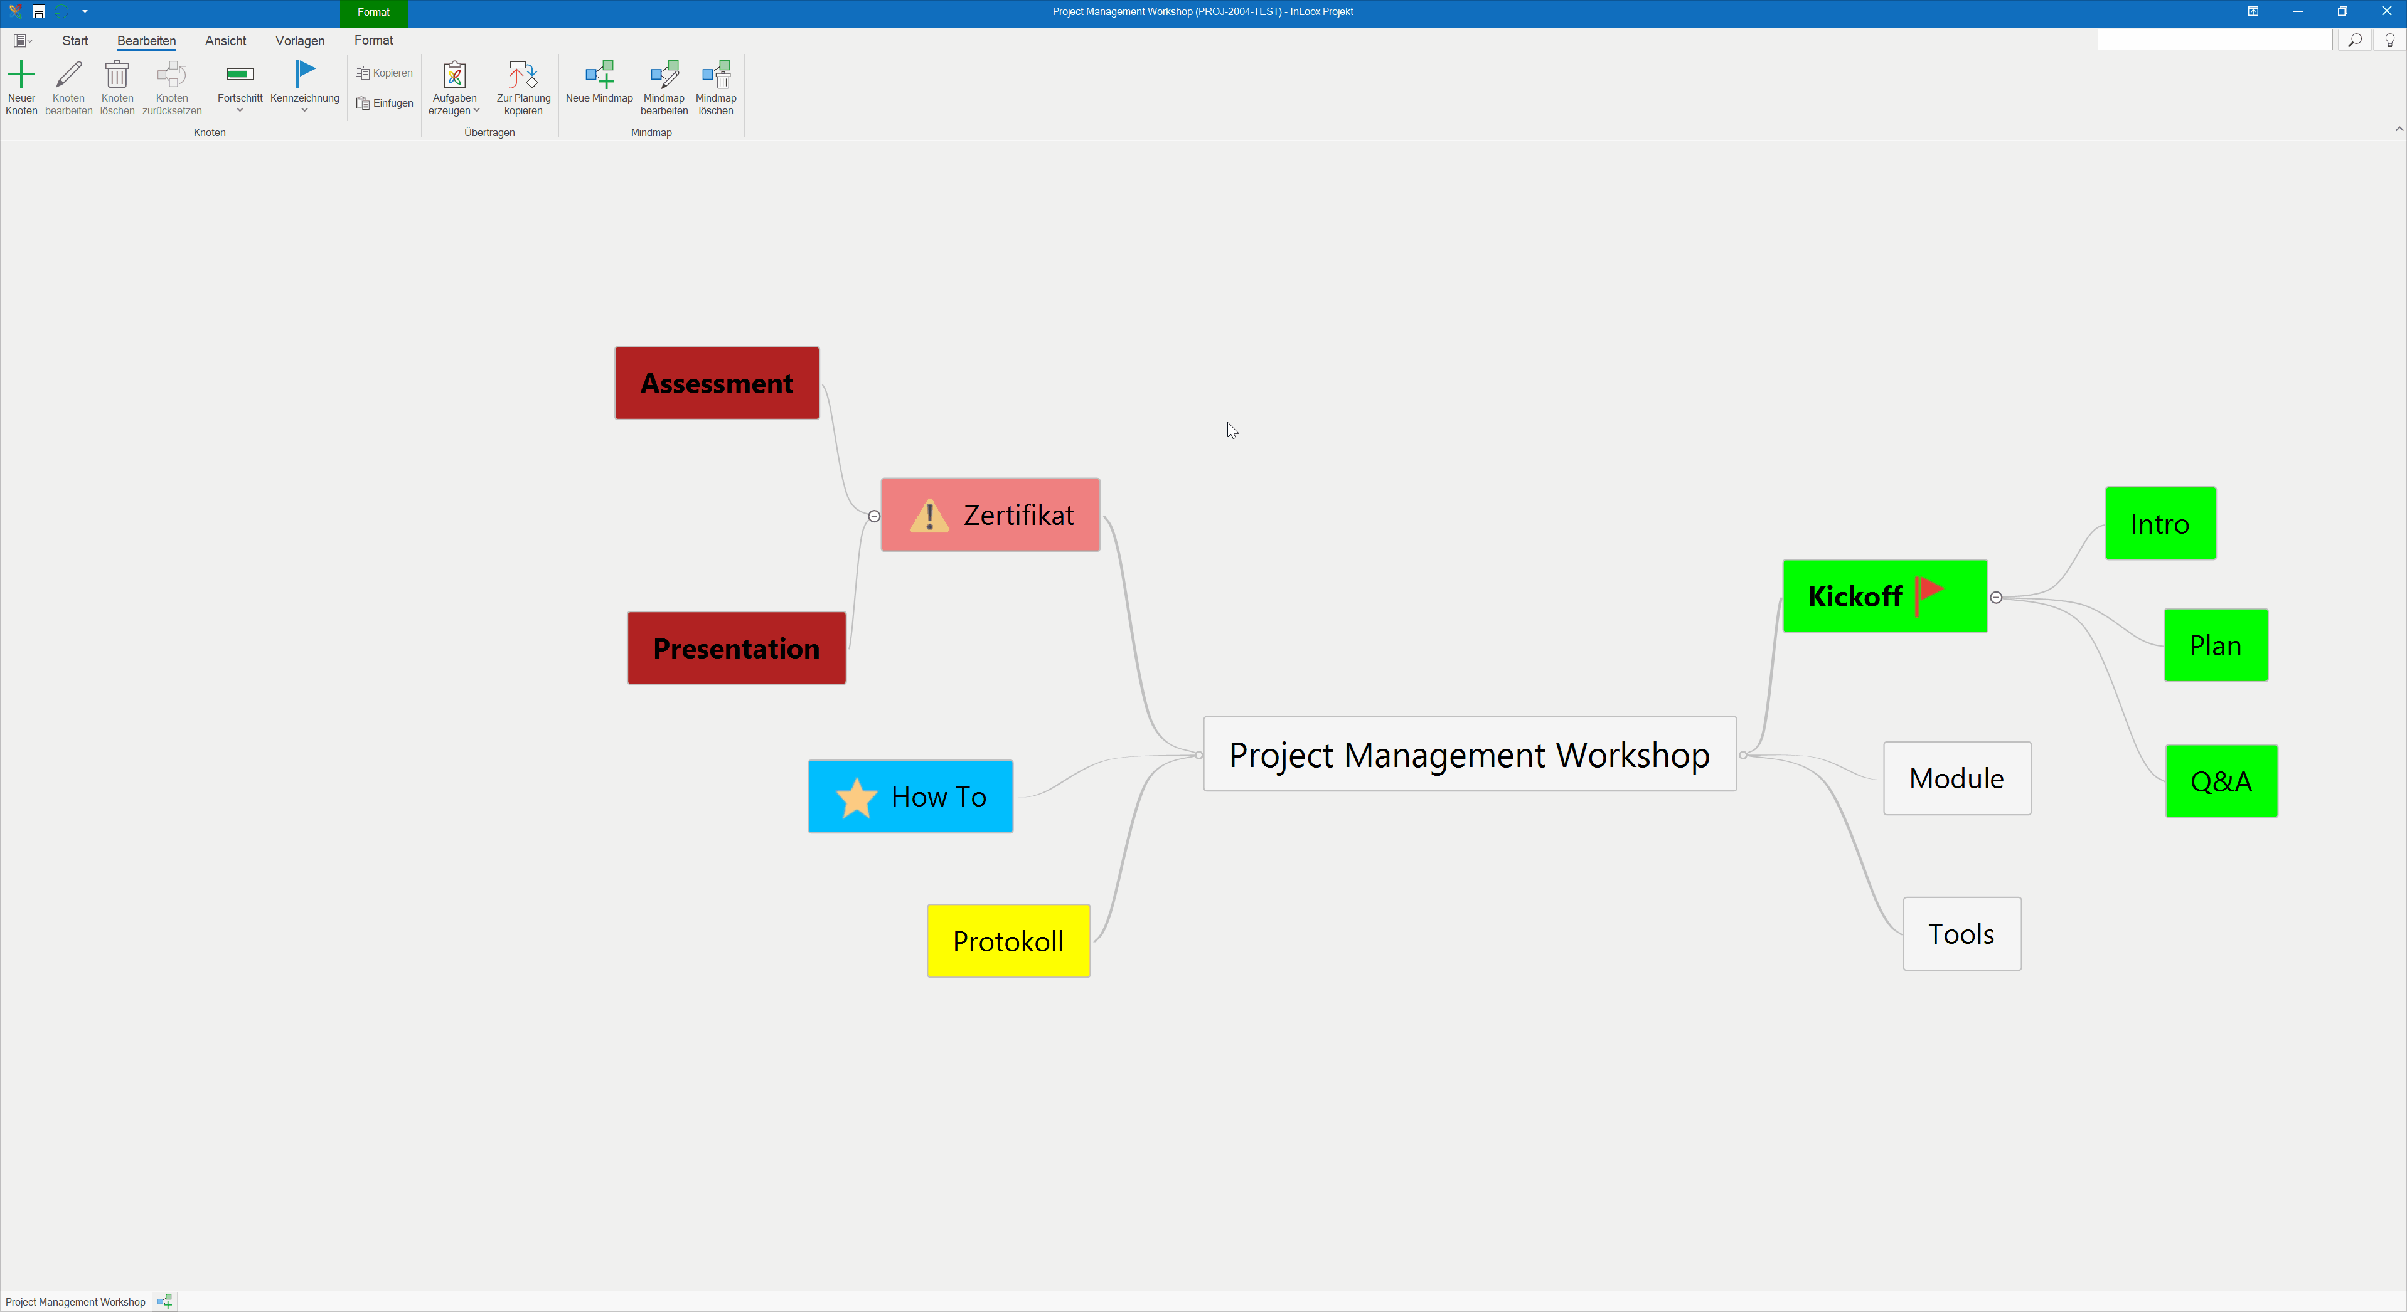Click Zur Planung kopieren icon
Image resolution: width=2407 pixels, height=1312 pixels.
pyautogui.click(x=523, y=74)
